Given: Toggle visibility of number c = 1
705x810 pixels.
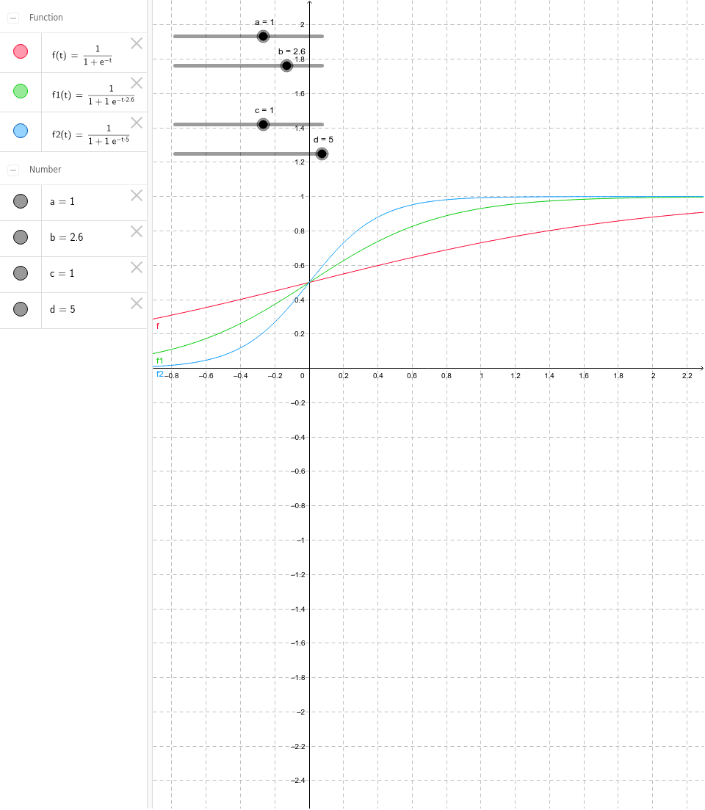Looking at the screenshot, I should click(21, 273).
